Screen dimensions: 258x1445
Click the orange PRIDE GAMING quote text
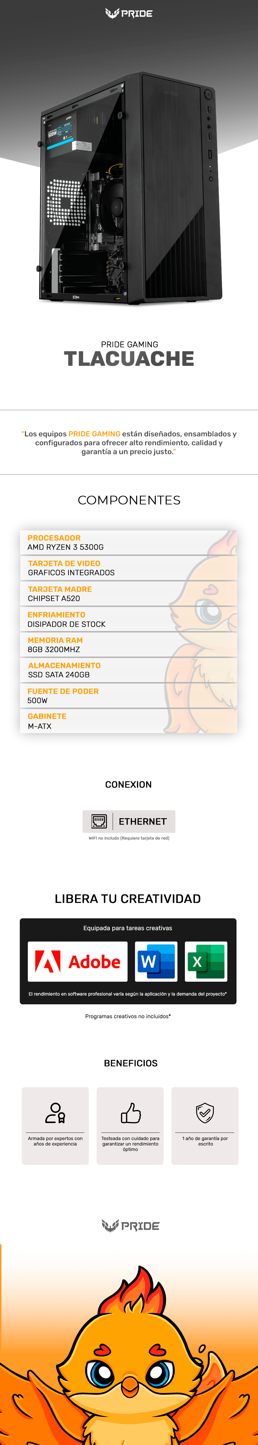pyautogui.click(x=94, y=433)
